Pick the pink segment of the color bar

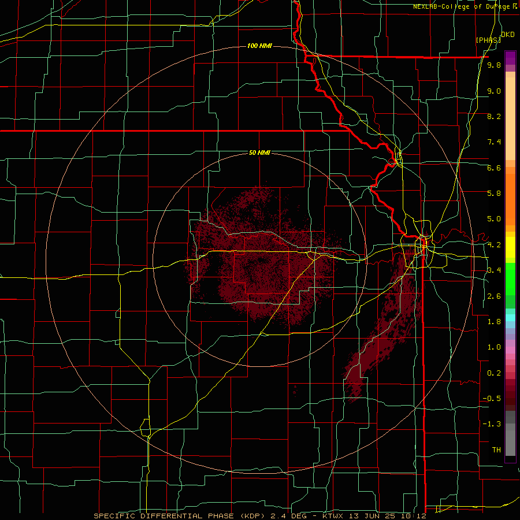tap(510, 350)
